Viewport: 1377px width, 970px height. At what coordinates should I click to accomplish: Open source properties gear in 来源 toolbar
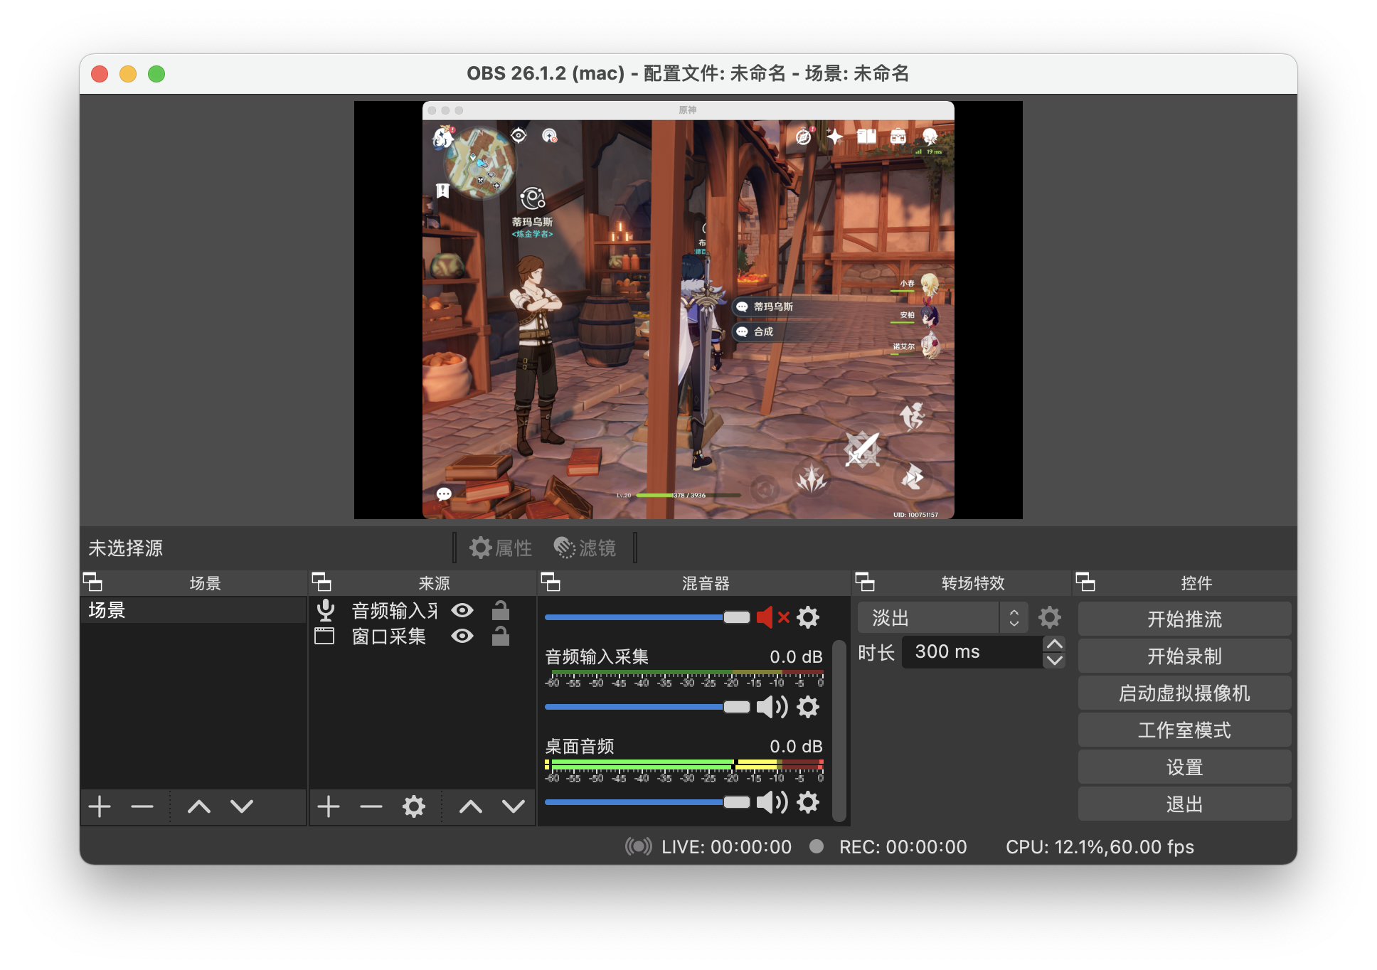[414, 806]
